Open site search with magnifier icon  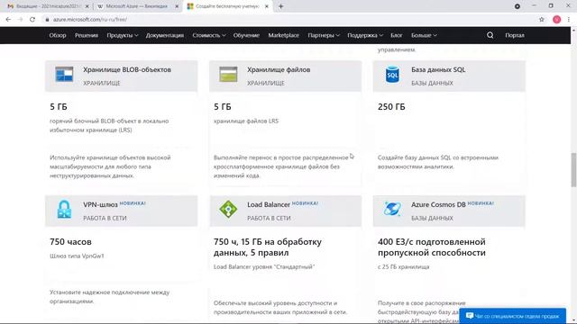pyautogui.click(x=490, y=35)
